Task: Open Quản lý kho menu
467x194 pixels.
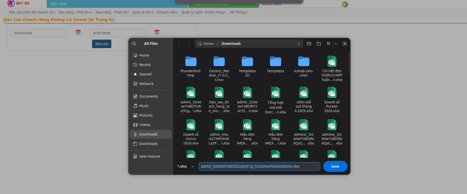Action: point(143,12)
